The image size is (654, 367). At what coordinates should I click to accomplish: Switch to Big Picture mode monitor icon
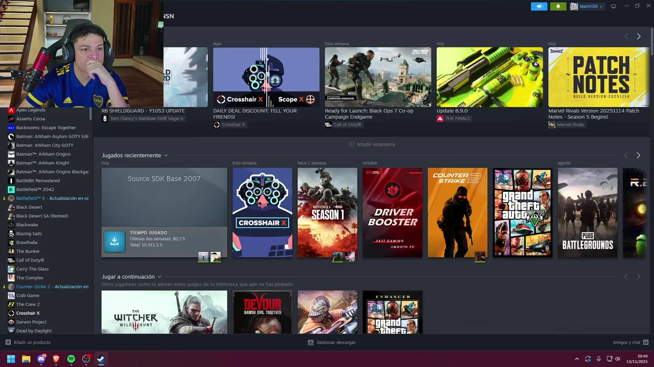pyautogui.click(x=614, y=6)
